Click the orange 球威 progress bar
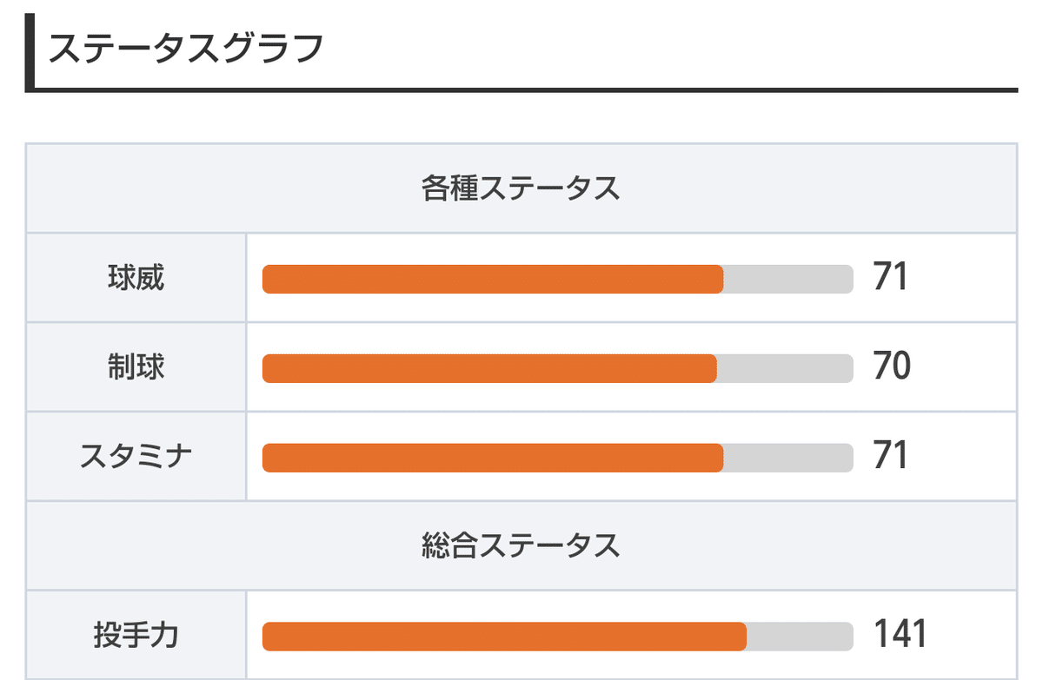The width and height of the screenshot is (1043, 680). click(x=493, y=279)
